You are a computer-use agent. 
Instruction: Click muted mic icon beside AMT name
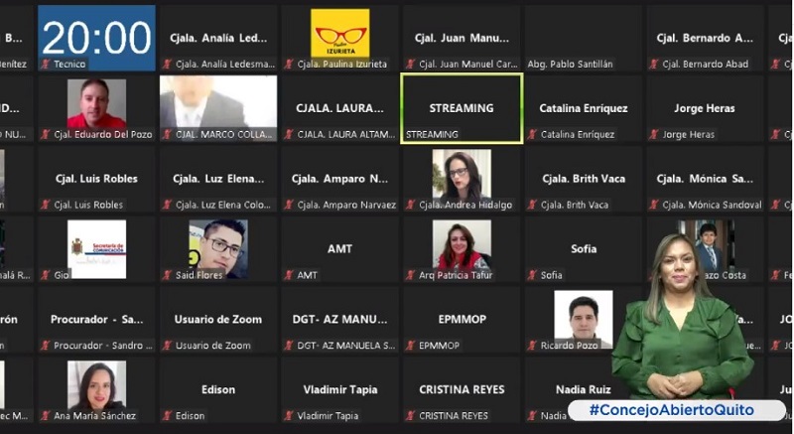pyautogui.click(x=289, y=275)
